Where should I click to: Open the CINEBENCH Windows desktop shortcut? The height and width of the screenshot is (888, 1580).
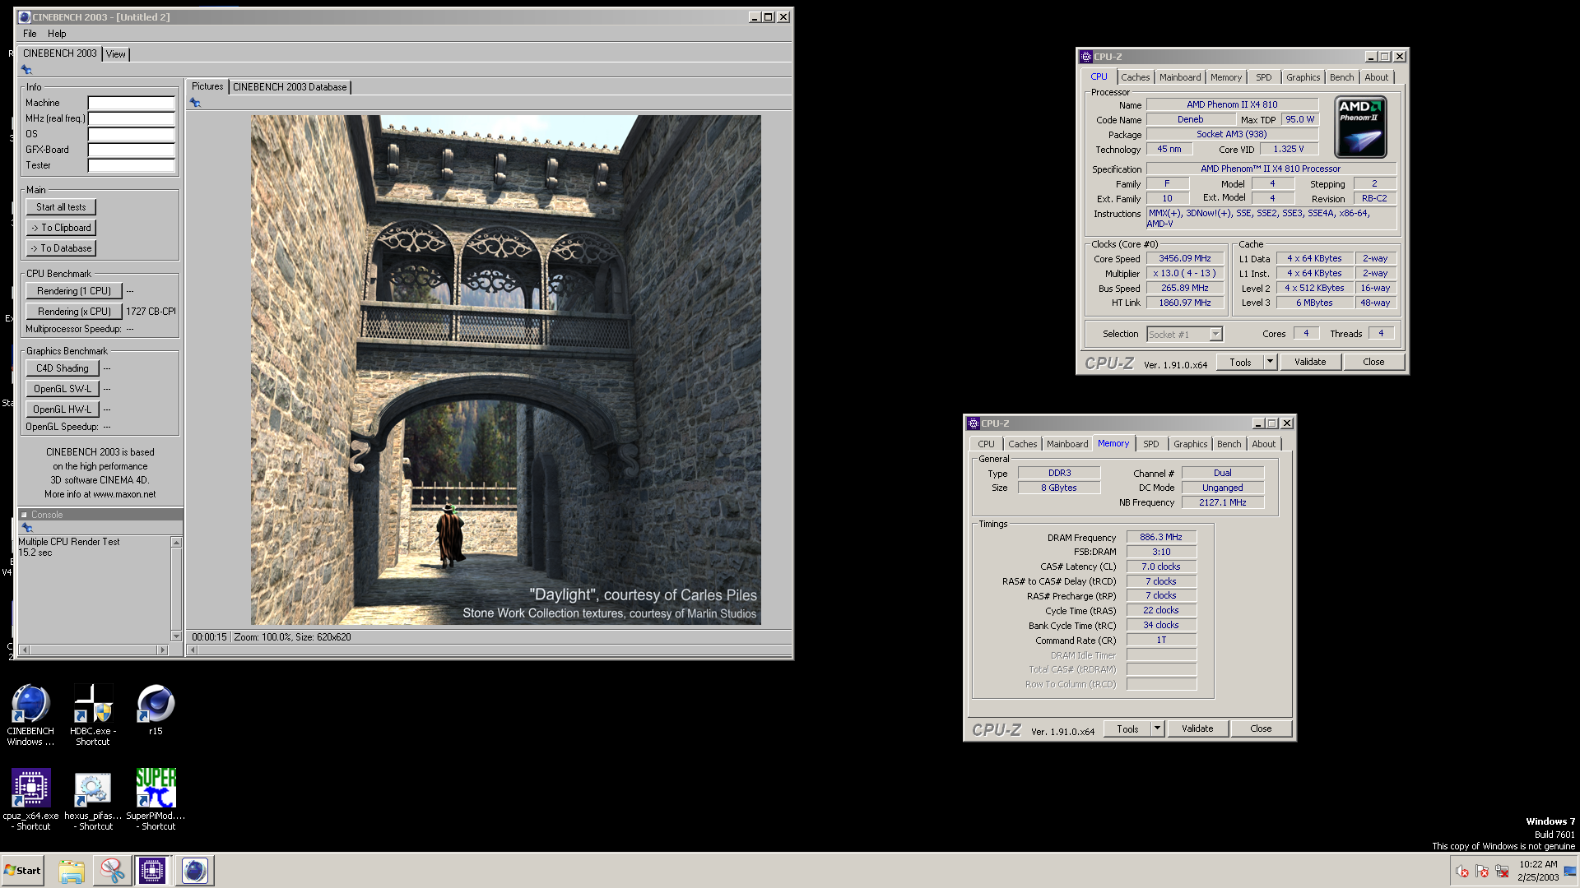[30, 714]
